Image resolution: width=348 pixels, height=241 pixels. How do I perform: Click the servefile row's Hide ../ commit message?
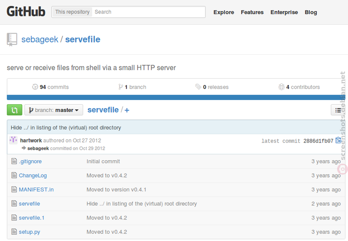[x=142, y=204]
